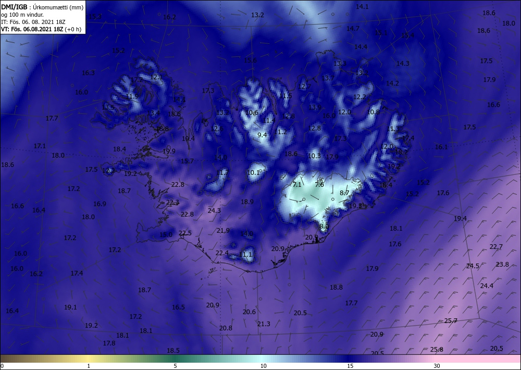Click the 'VT: Fös. 06.08.2021 18Z (+0 h)' line
This screenshot has height=370, width=521.
41,29
